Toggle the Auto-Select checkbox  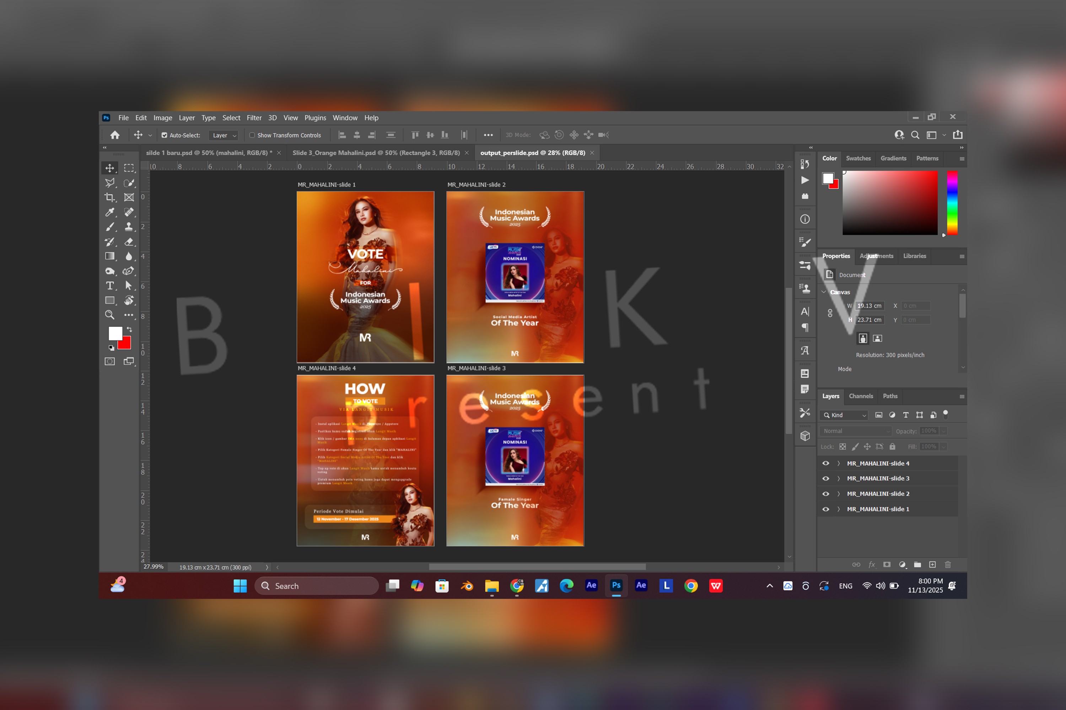click(165, 135)
